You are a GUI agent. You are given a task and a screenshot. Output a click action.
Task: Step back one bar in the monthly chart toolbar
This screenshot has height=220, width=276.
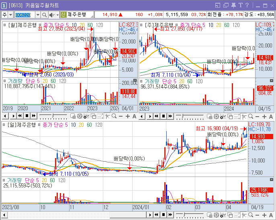[x=5, y=116]
